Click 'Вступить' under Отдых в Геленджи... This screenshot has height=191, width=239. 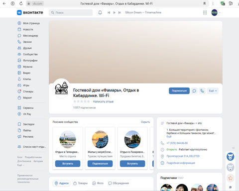coord(68,164)
